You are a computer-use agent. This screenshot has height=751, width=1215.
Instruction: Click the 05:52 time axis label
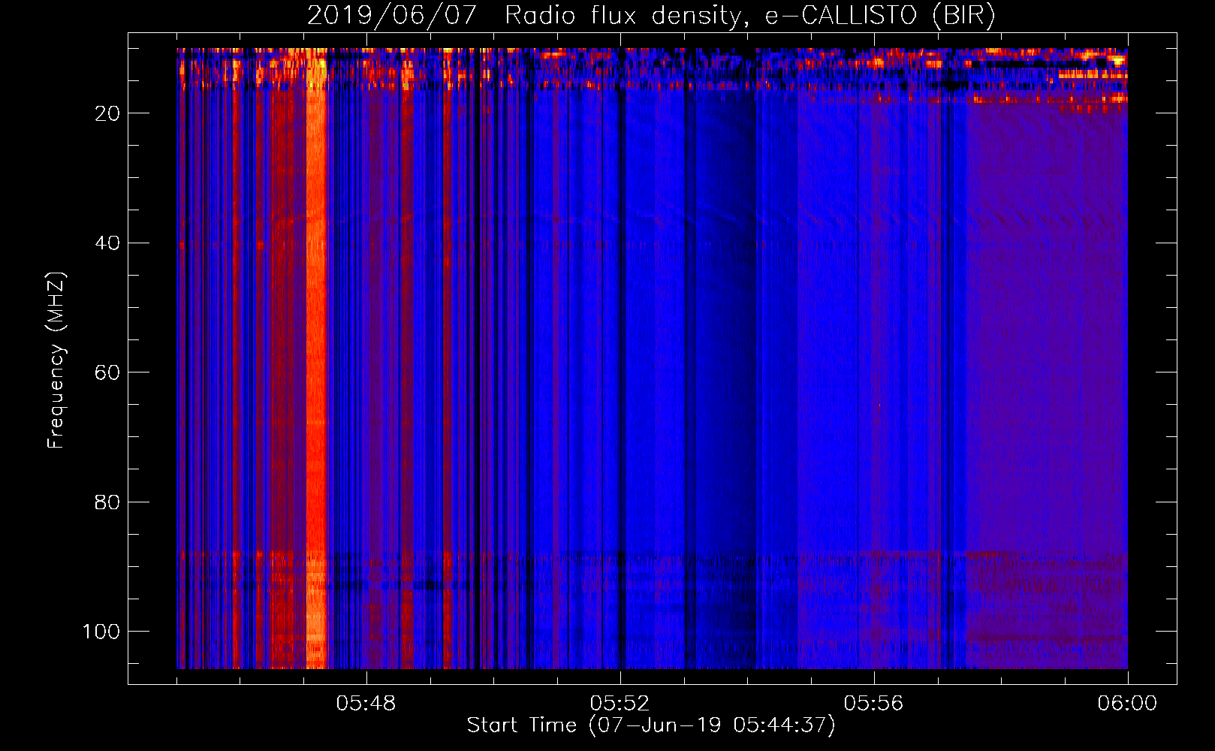click(620, 704)
